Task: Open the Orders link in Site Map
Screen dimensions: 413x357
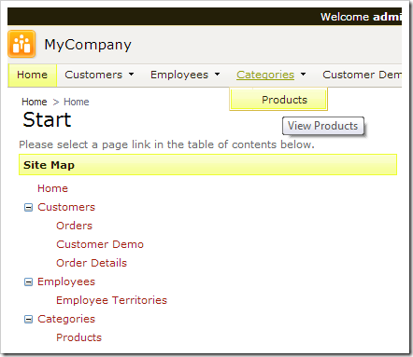Action: [x=74, y=226]
